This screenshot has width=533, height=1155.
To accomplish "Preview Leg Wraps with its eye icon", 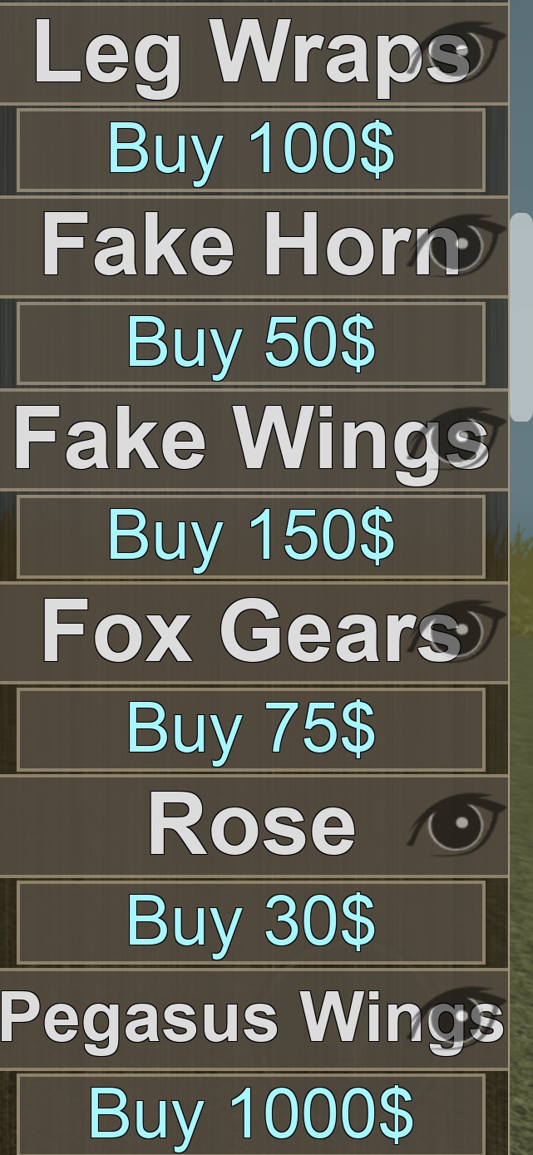I will 458,53.
